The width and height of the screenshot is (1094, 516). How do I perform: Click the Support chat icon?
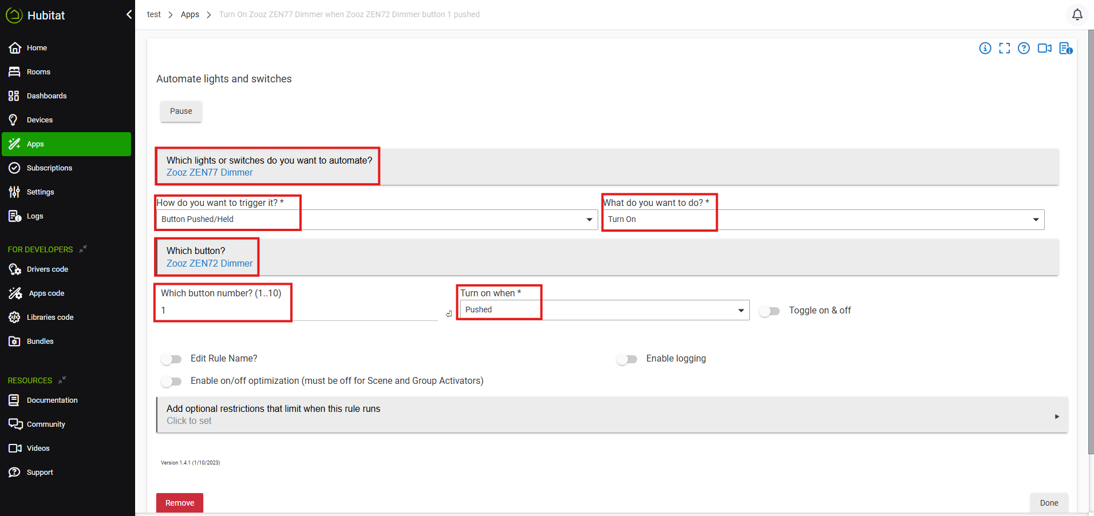pyautogui.click(x=15, y=473)
